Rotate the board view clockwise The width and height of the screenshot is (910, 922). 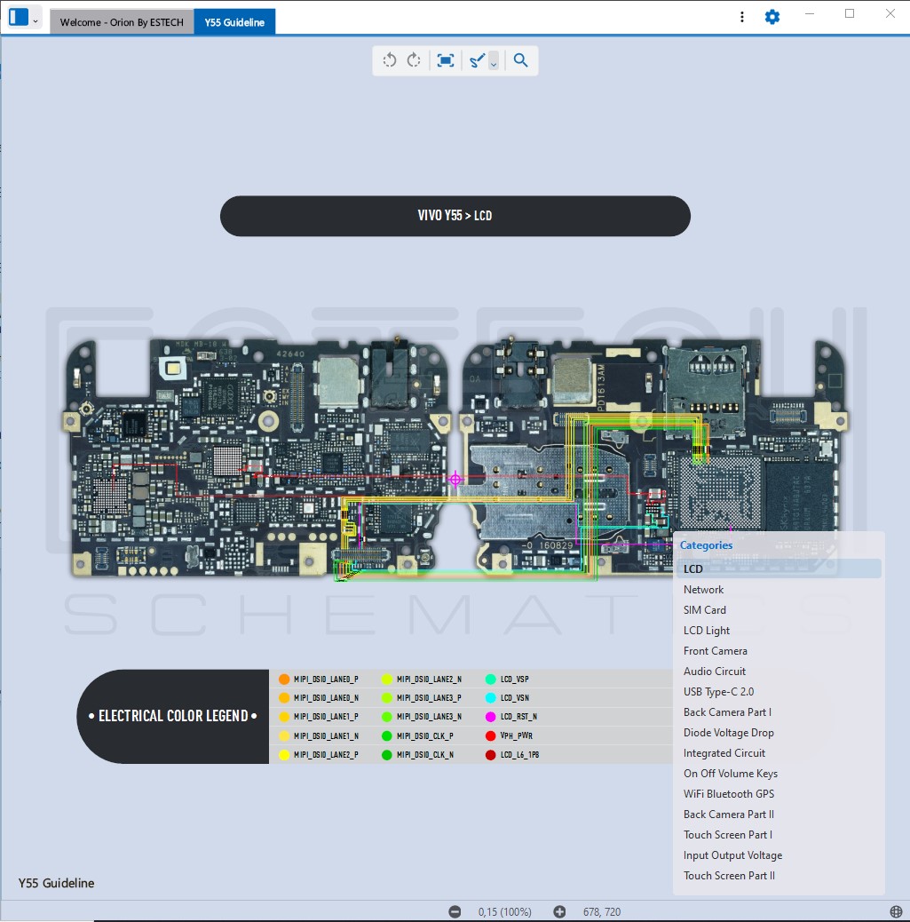point(414,60)
